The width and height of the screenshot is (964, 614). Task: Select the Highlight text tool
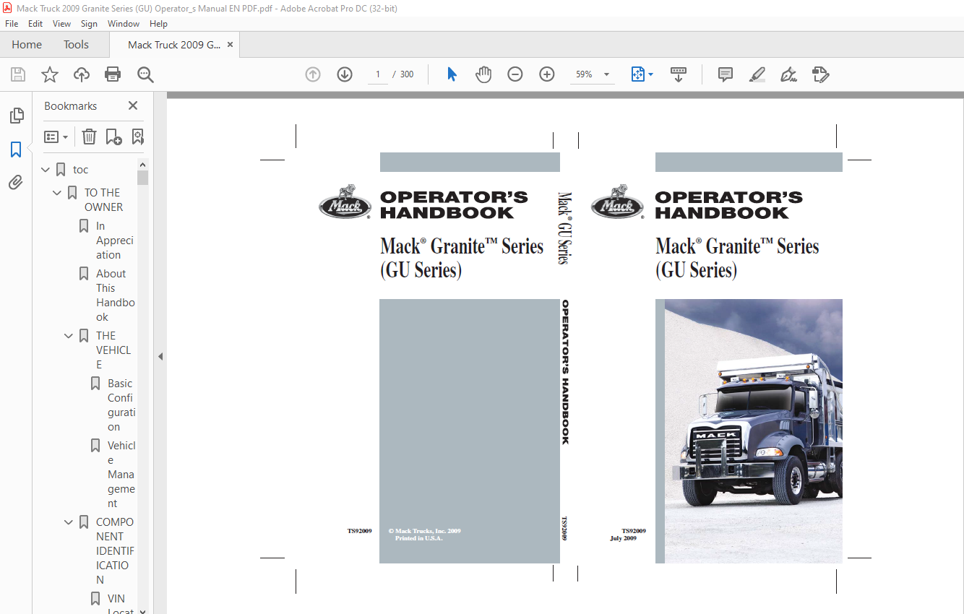[757, 74]
